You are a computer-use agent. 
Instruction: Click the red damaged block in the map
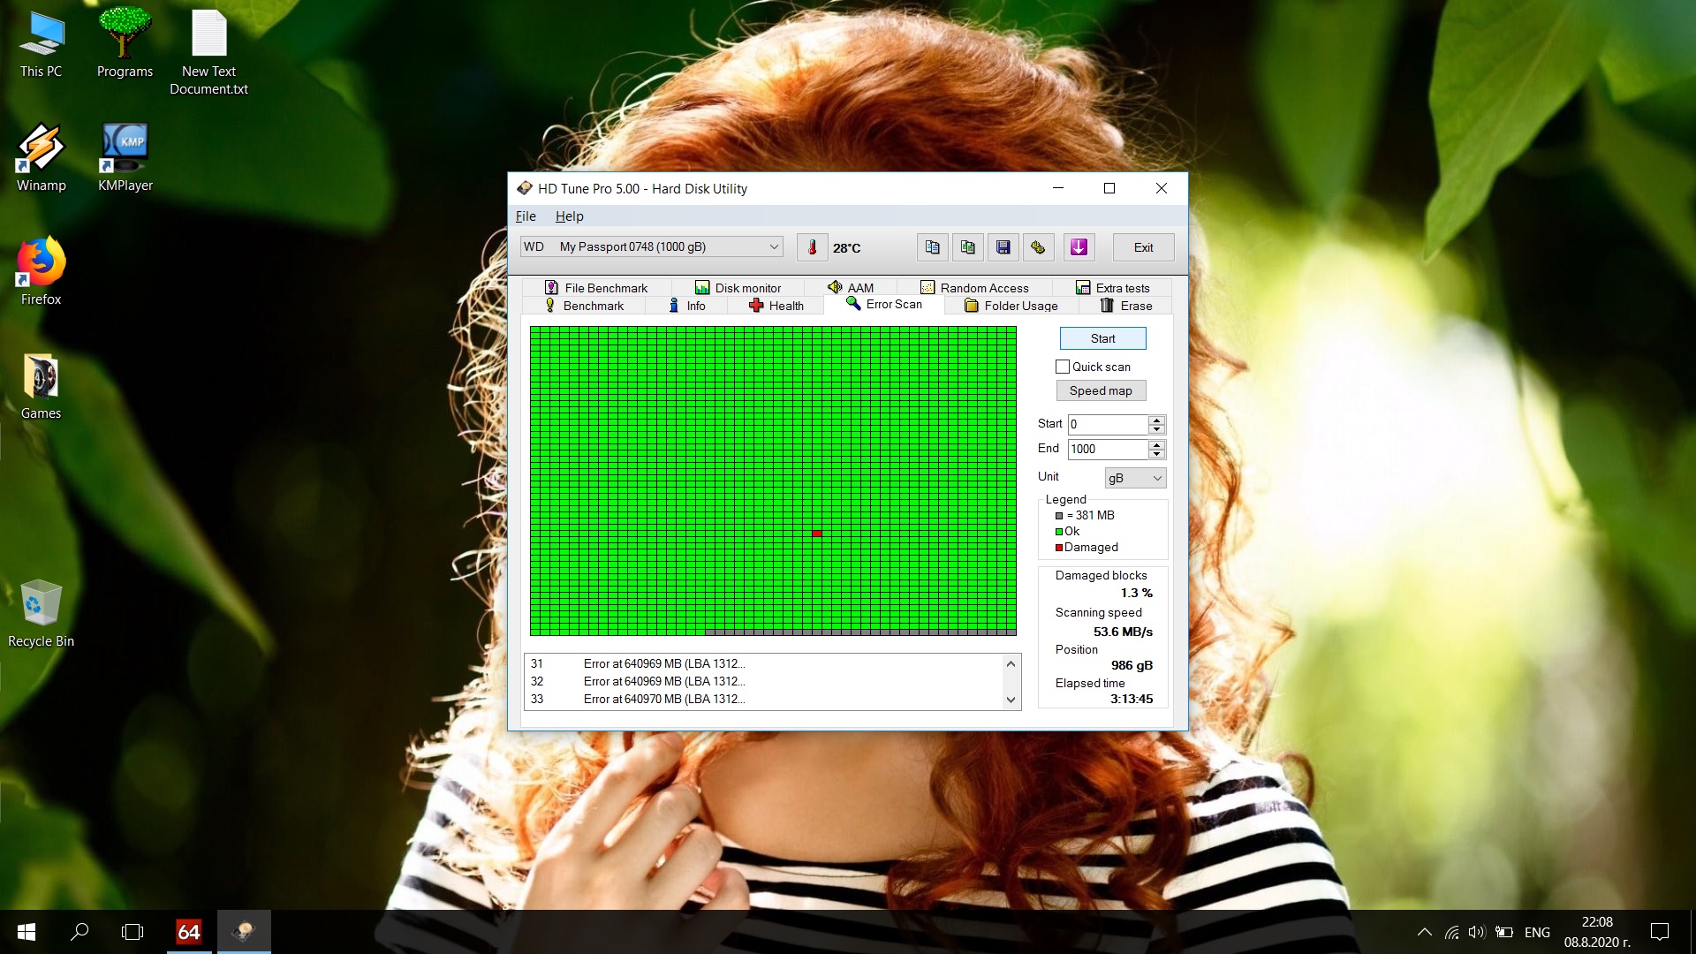tap(817, 534)
